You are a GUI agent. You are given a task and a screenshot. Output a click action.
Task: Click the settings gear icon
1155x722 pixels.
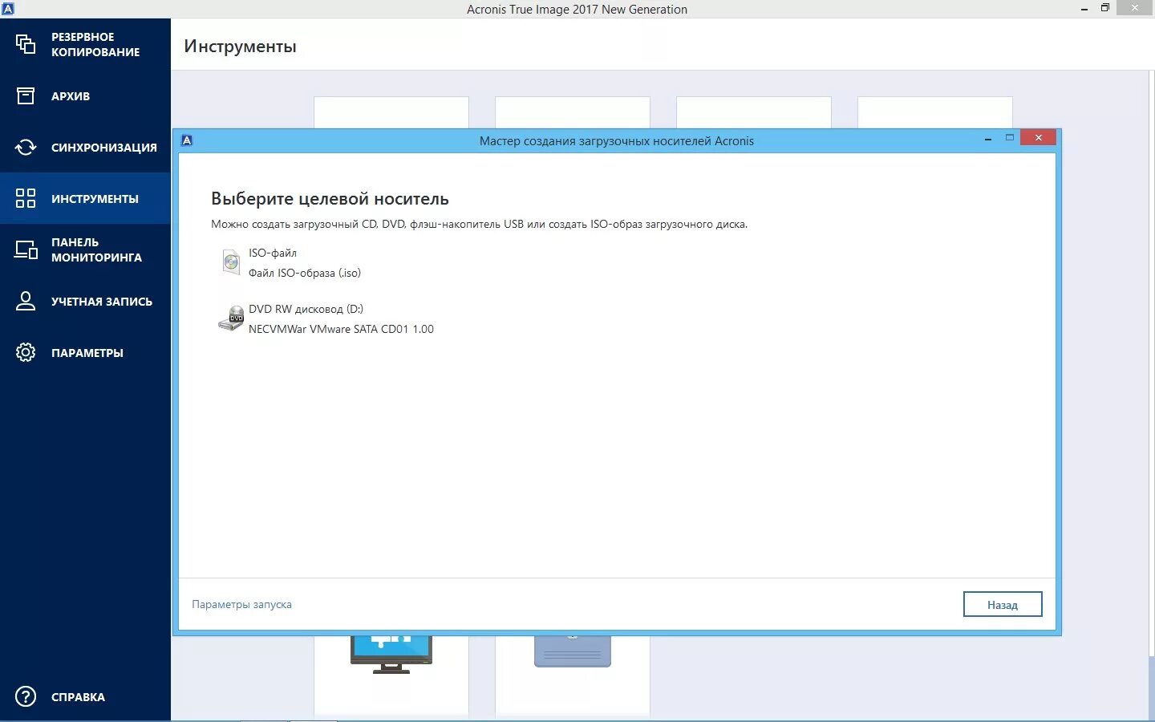click(x=26, y=352)
